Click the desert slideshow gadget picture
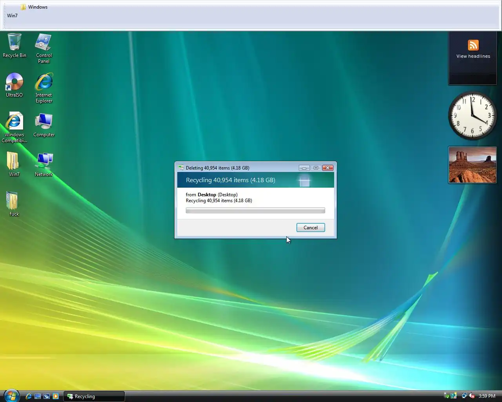The width and height of the screenshot is (502, 402). pyautogui.click(x=473, y=165)
